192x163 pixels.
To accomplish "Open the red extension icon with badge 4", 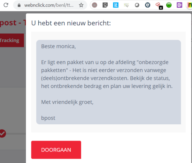I will (x=159, y=6).
